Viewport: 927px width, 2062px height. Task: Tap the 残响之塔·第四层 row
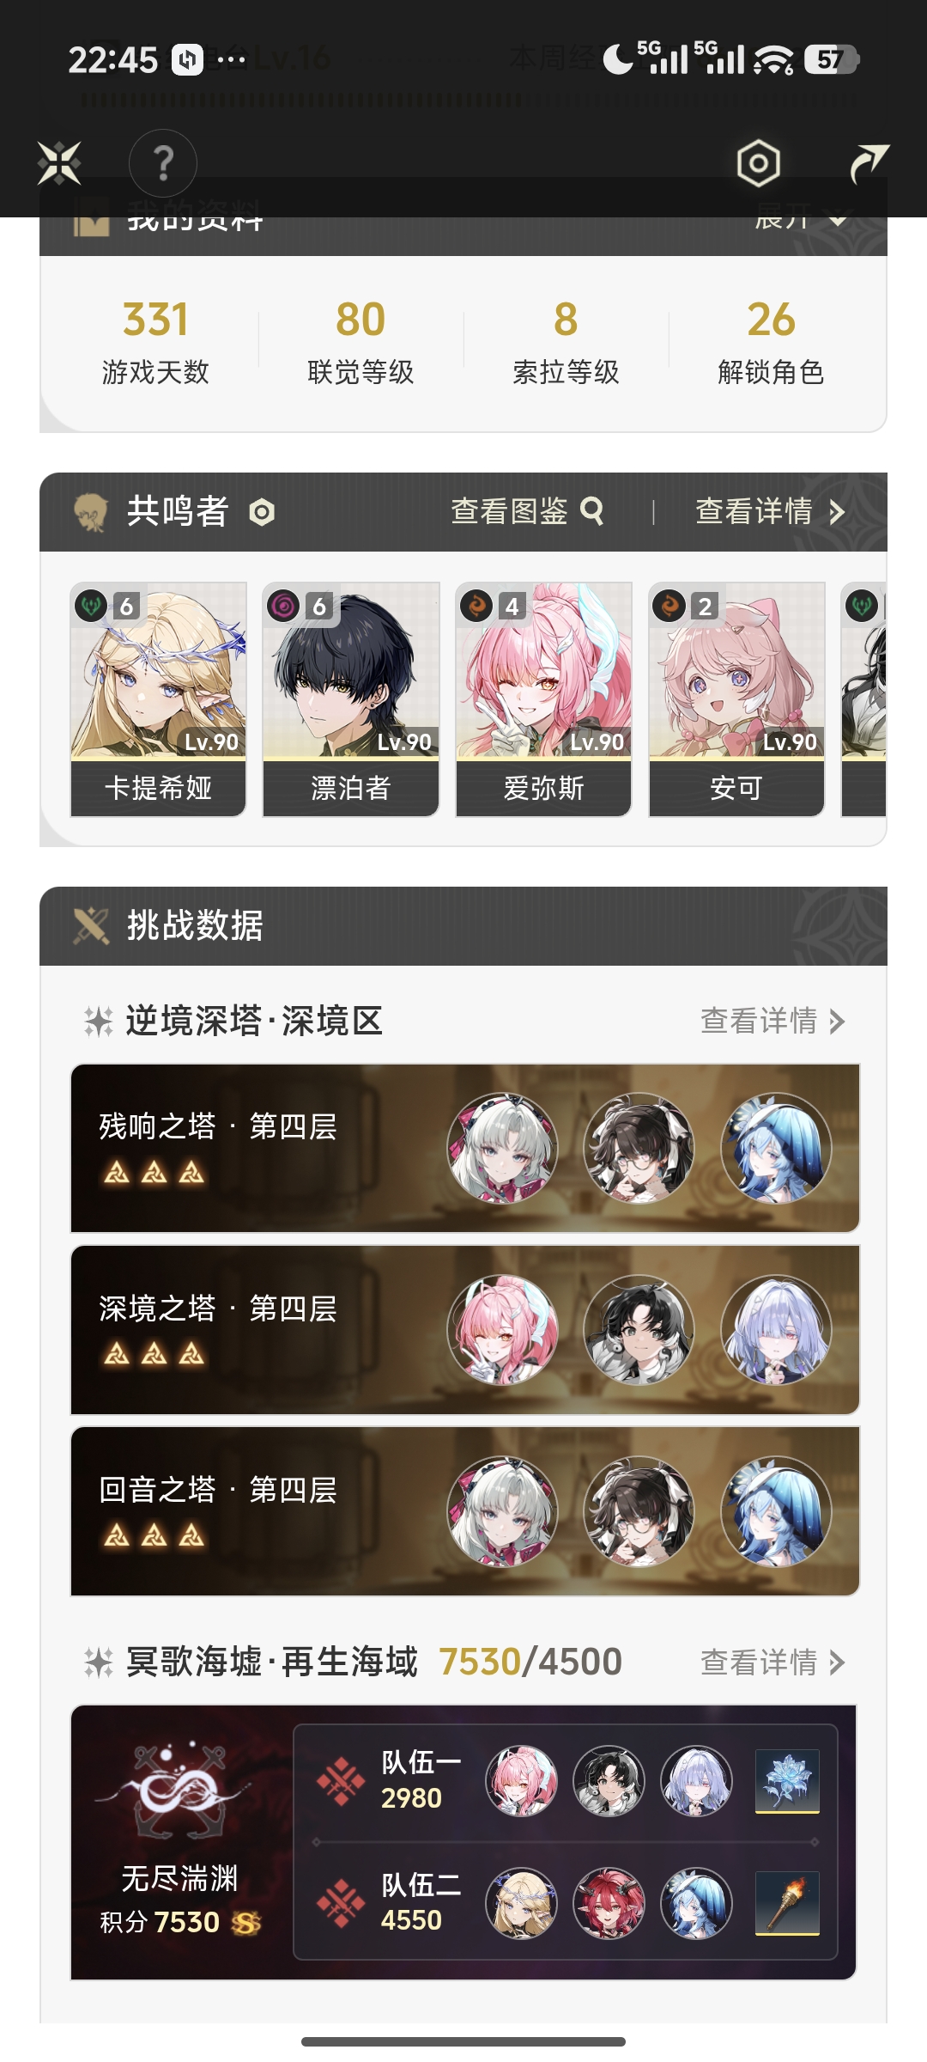coord(465,1149)
